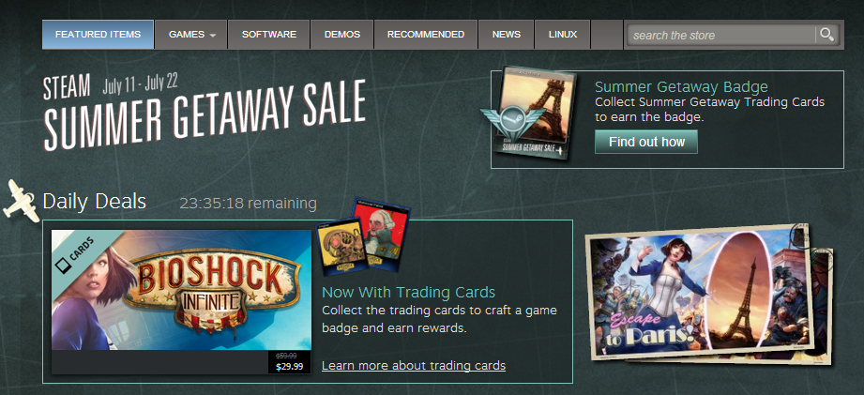This screenshot has height=395, width=864.
Task: Click the Find out how button
Action: pos(646,142)
